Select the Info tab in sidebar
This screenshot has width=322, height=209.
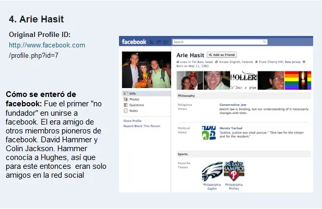[x=147, y=93]
